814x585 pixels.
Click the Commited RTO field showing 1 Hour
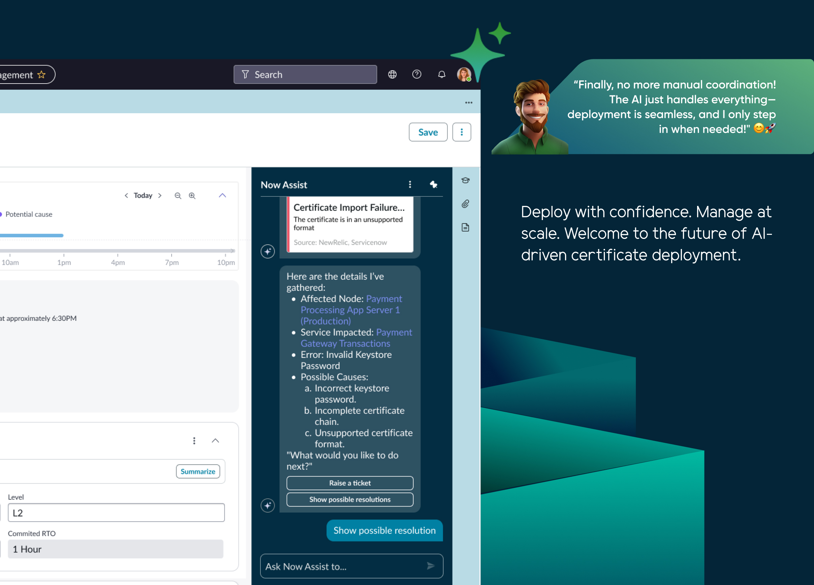(x=116, y=549)
